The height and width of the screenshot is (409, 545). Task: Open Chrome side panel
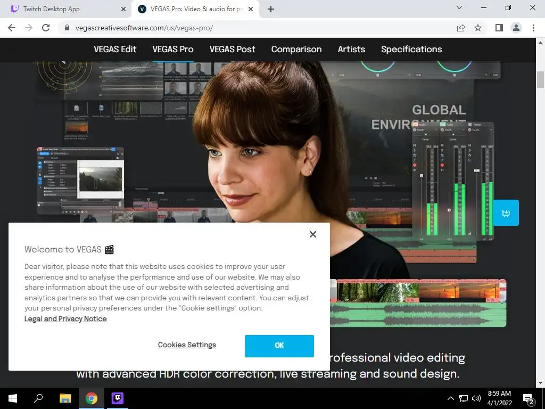point(499,28)
